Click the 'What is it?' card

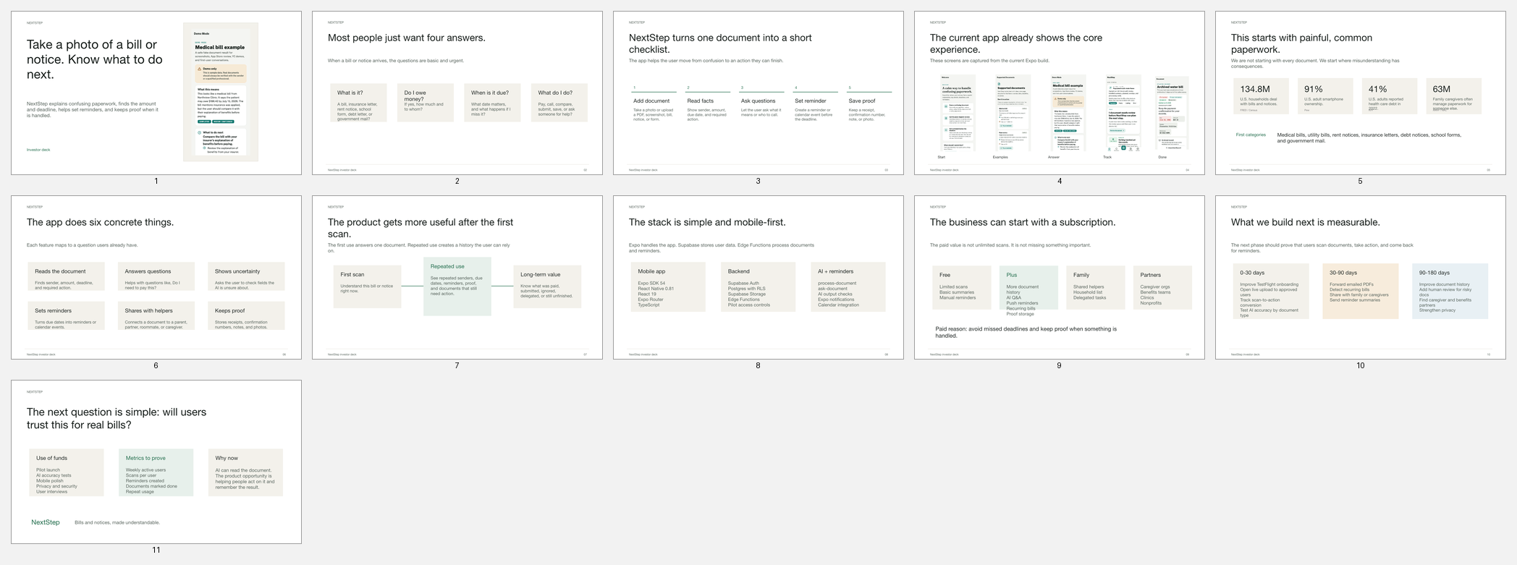tap(358, 103)
